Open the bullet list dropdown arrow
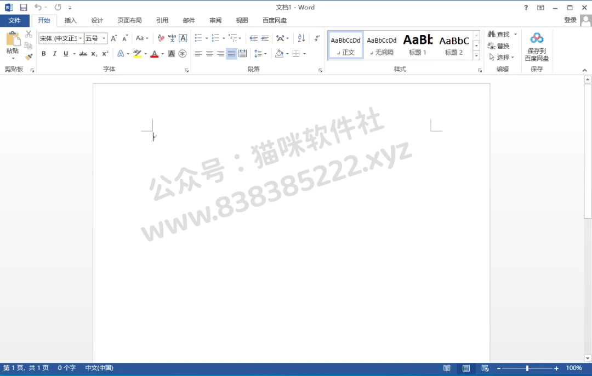The image size is (592, 376). [x=207, y=38]
